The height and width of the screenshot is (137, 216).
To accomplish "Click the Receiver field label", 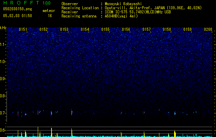I will (x=70, y=12).
